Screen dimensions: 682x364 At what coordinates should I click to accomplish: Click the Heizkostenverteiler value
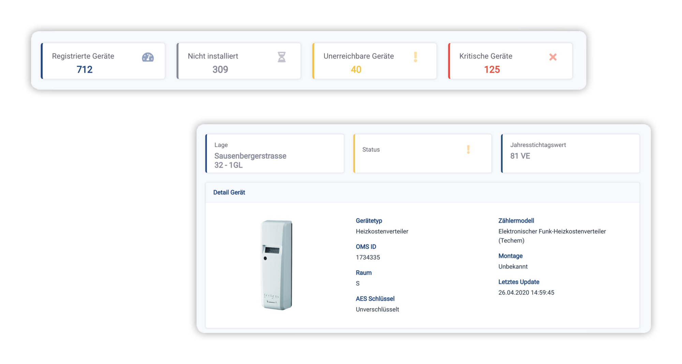[x=382, y=231]
